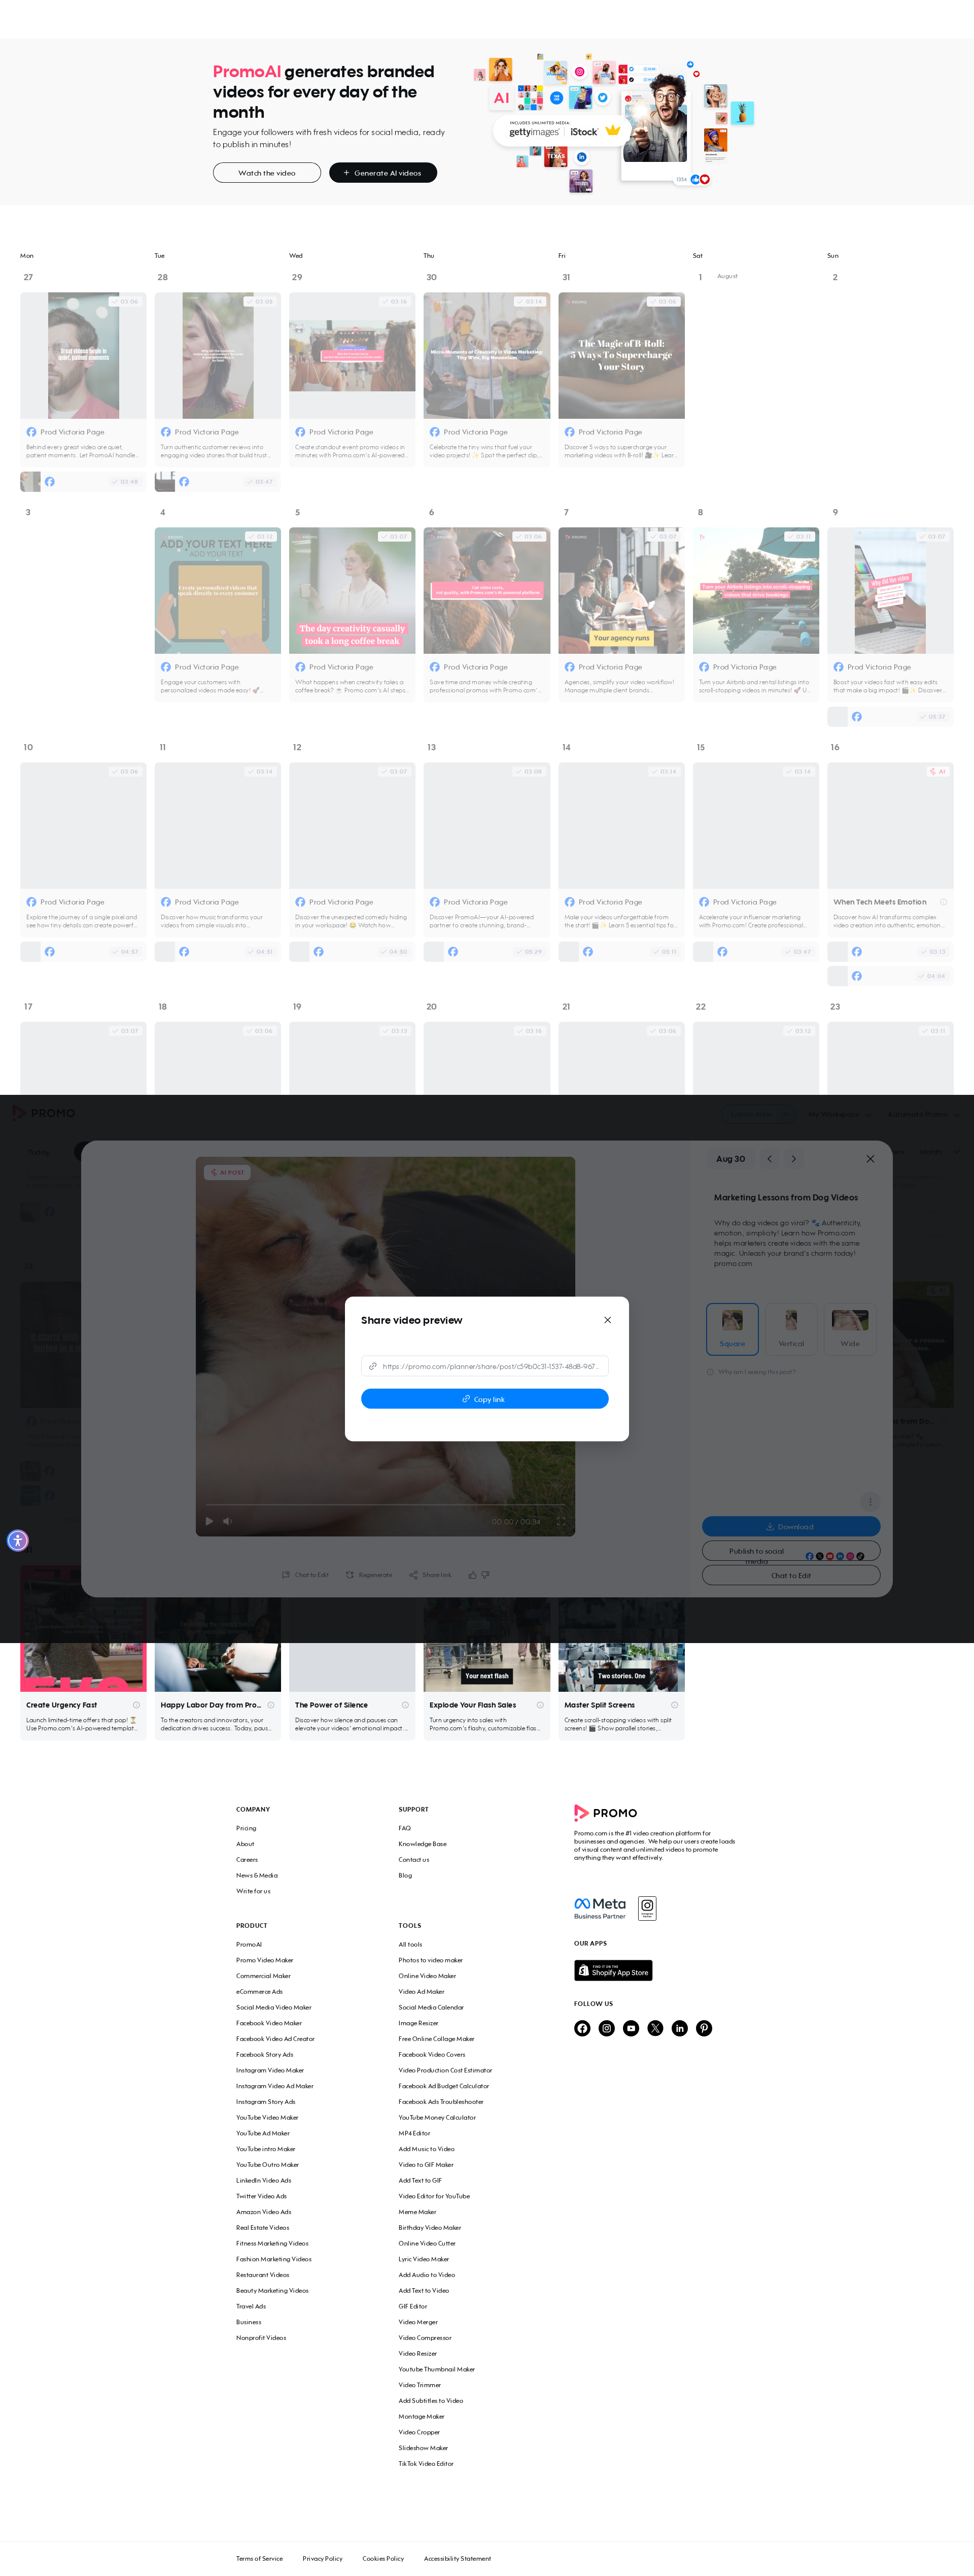This screenshot has height=2576, width=974.
Task: Open the Careers footer link
Action: (247, 1860)
